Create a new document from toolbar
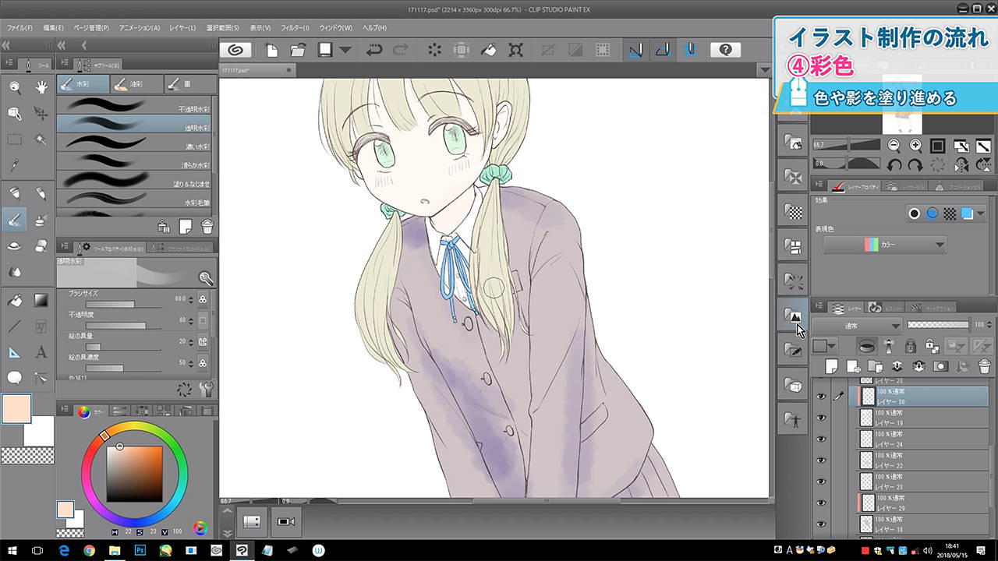The image size is (998, 561). click(x=272, y=50)
